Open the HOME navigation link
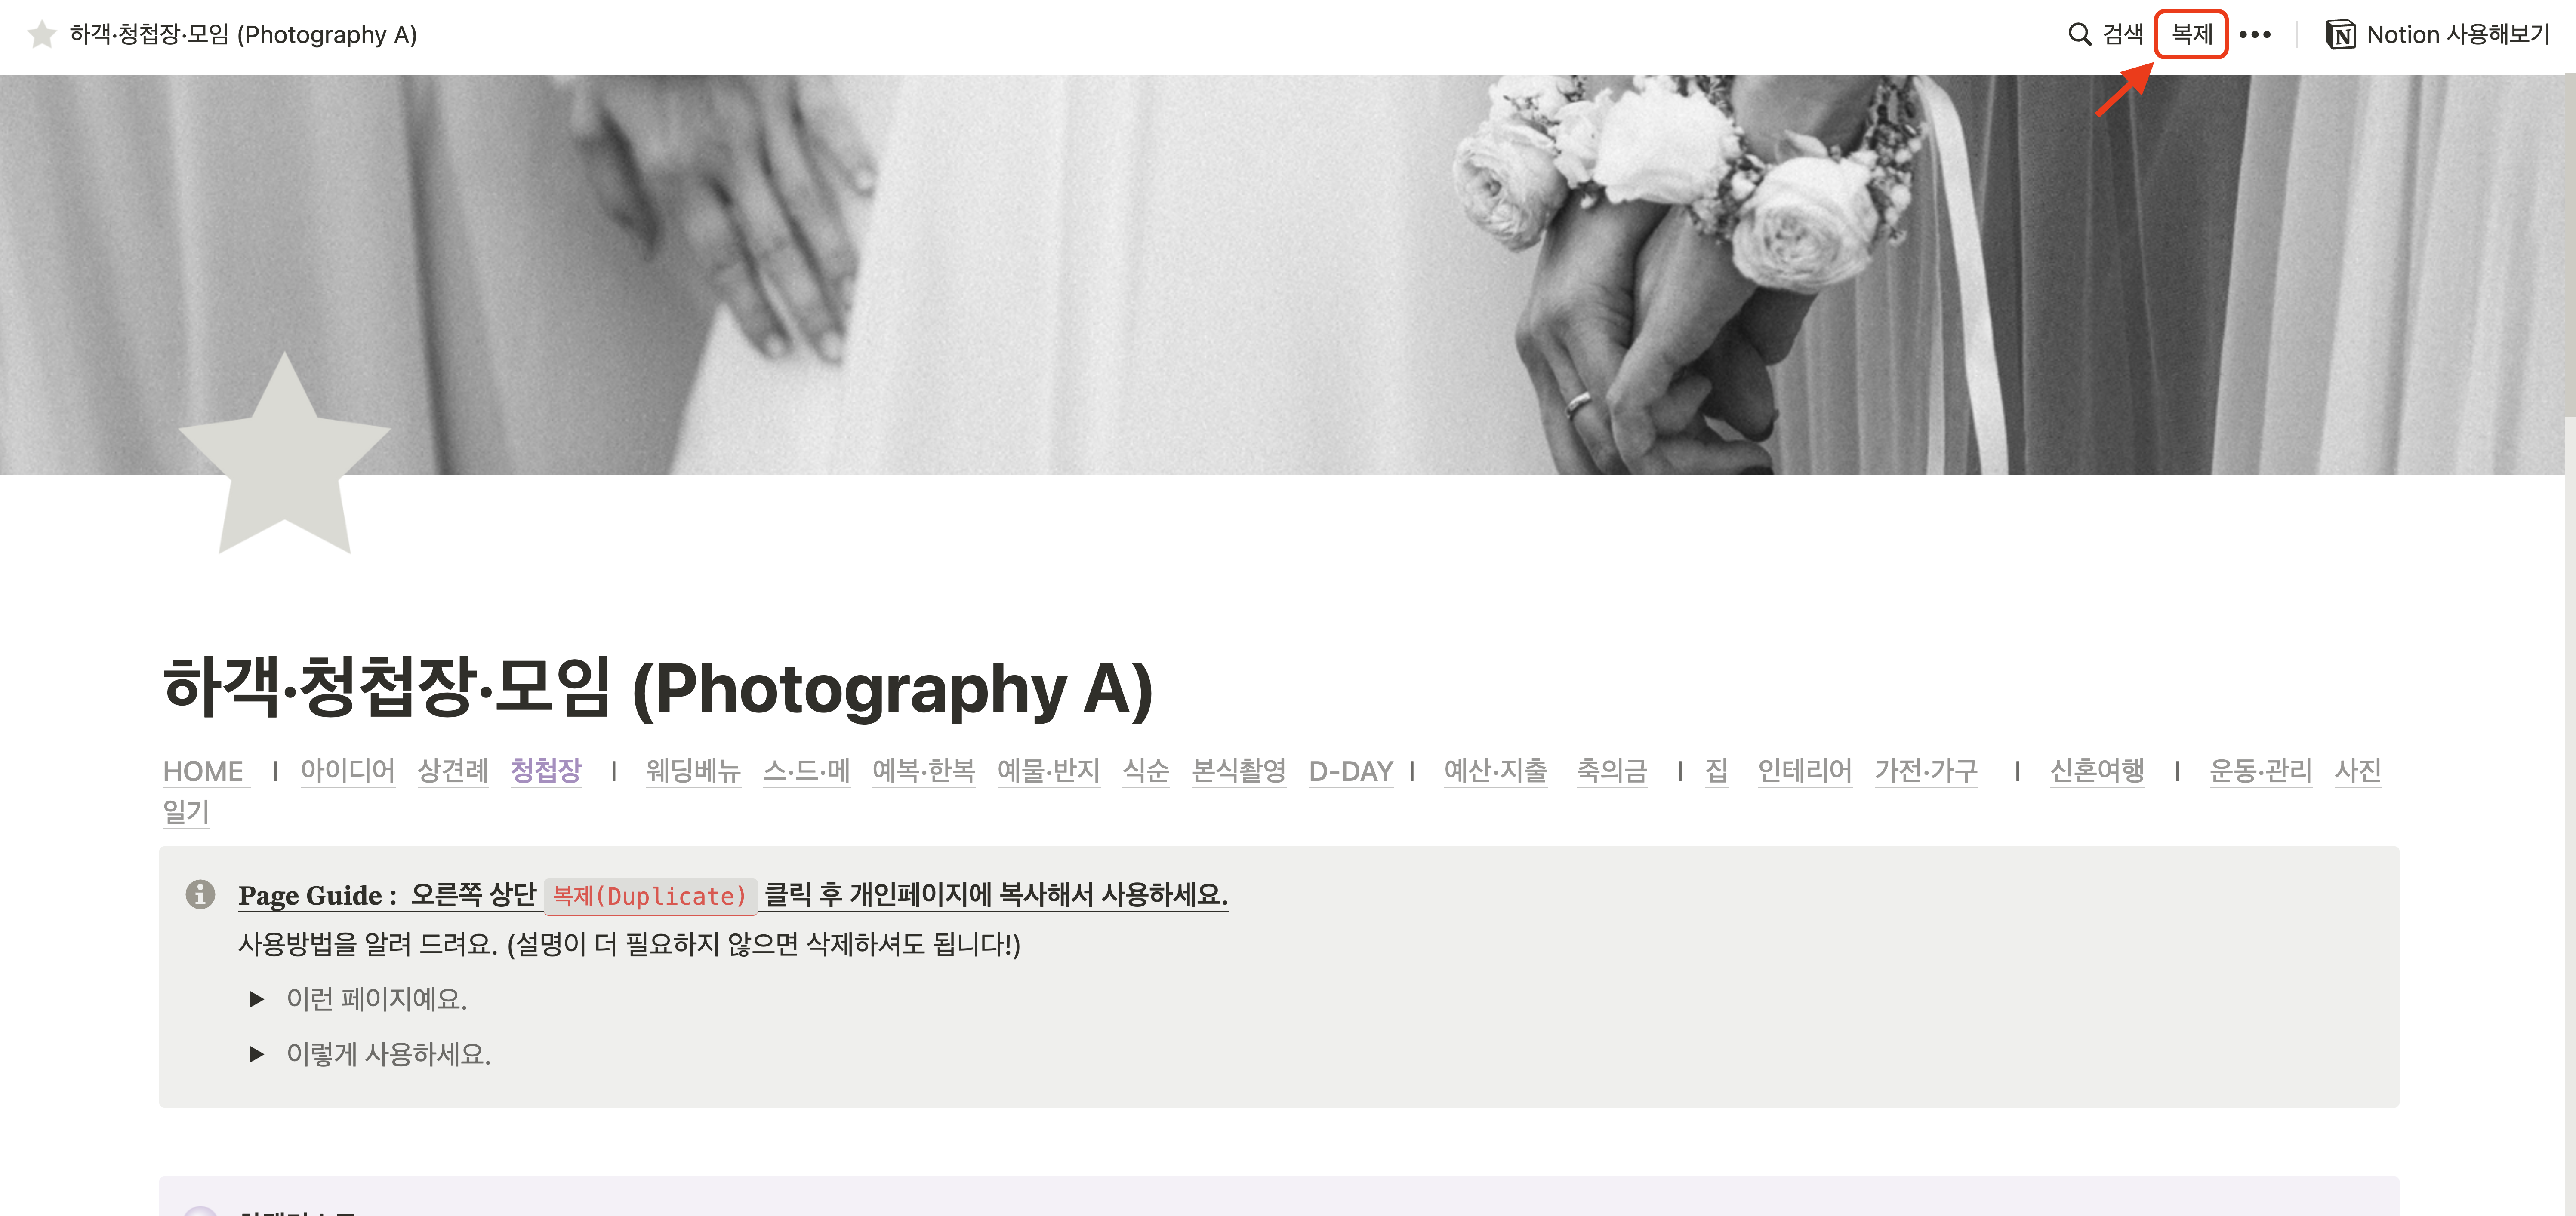The width and height of the screenshot is (2576, 1216). (204, 771)
